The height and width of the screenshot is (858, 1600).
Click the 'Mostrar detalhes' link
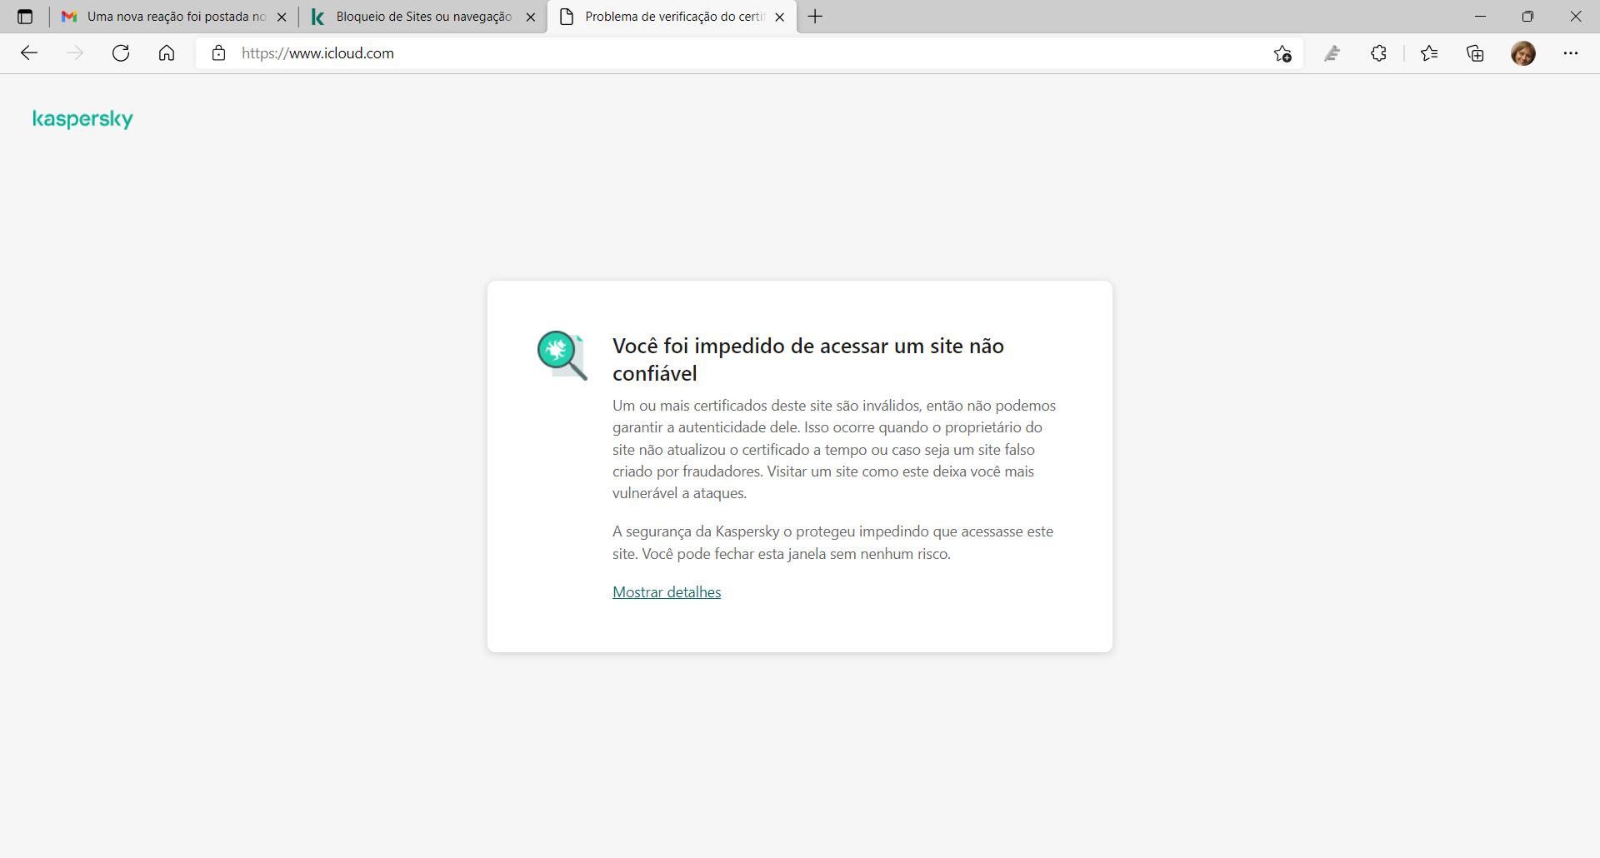[x=667, y=592]
